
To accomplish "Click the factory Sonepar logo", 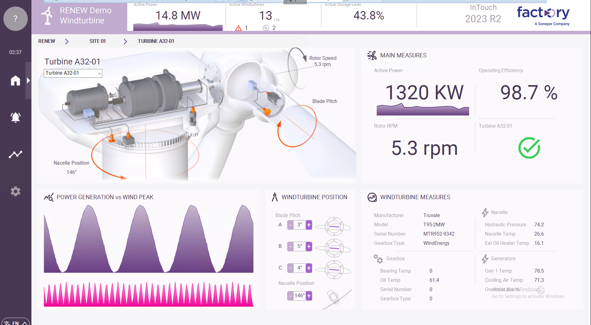I will click(x=543, y=16).
